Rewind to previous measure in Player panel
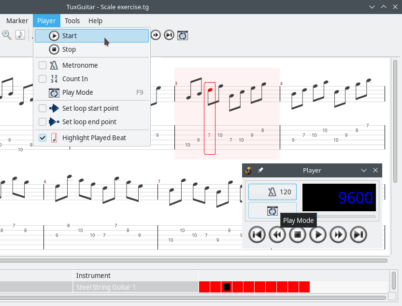 point(277,235)
